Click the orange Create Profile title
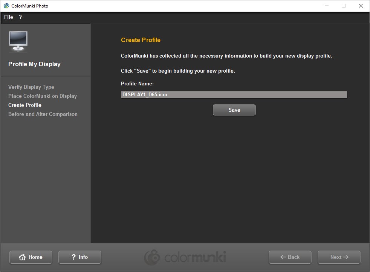Screen dimensions: 370x272 point(141,40)
